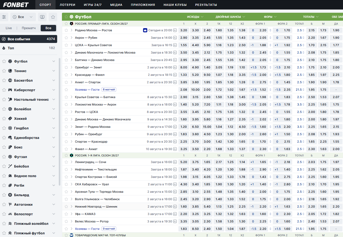Expand the Балтика — Динамо Москва match row
343x237 pixels.
[x=72, y=60]
